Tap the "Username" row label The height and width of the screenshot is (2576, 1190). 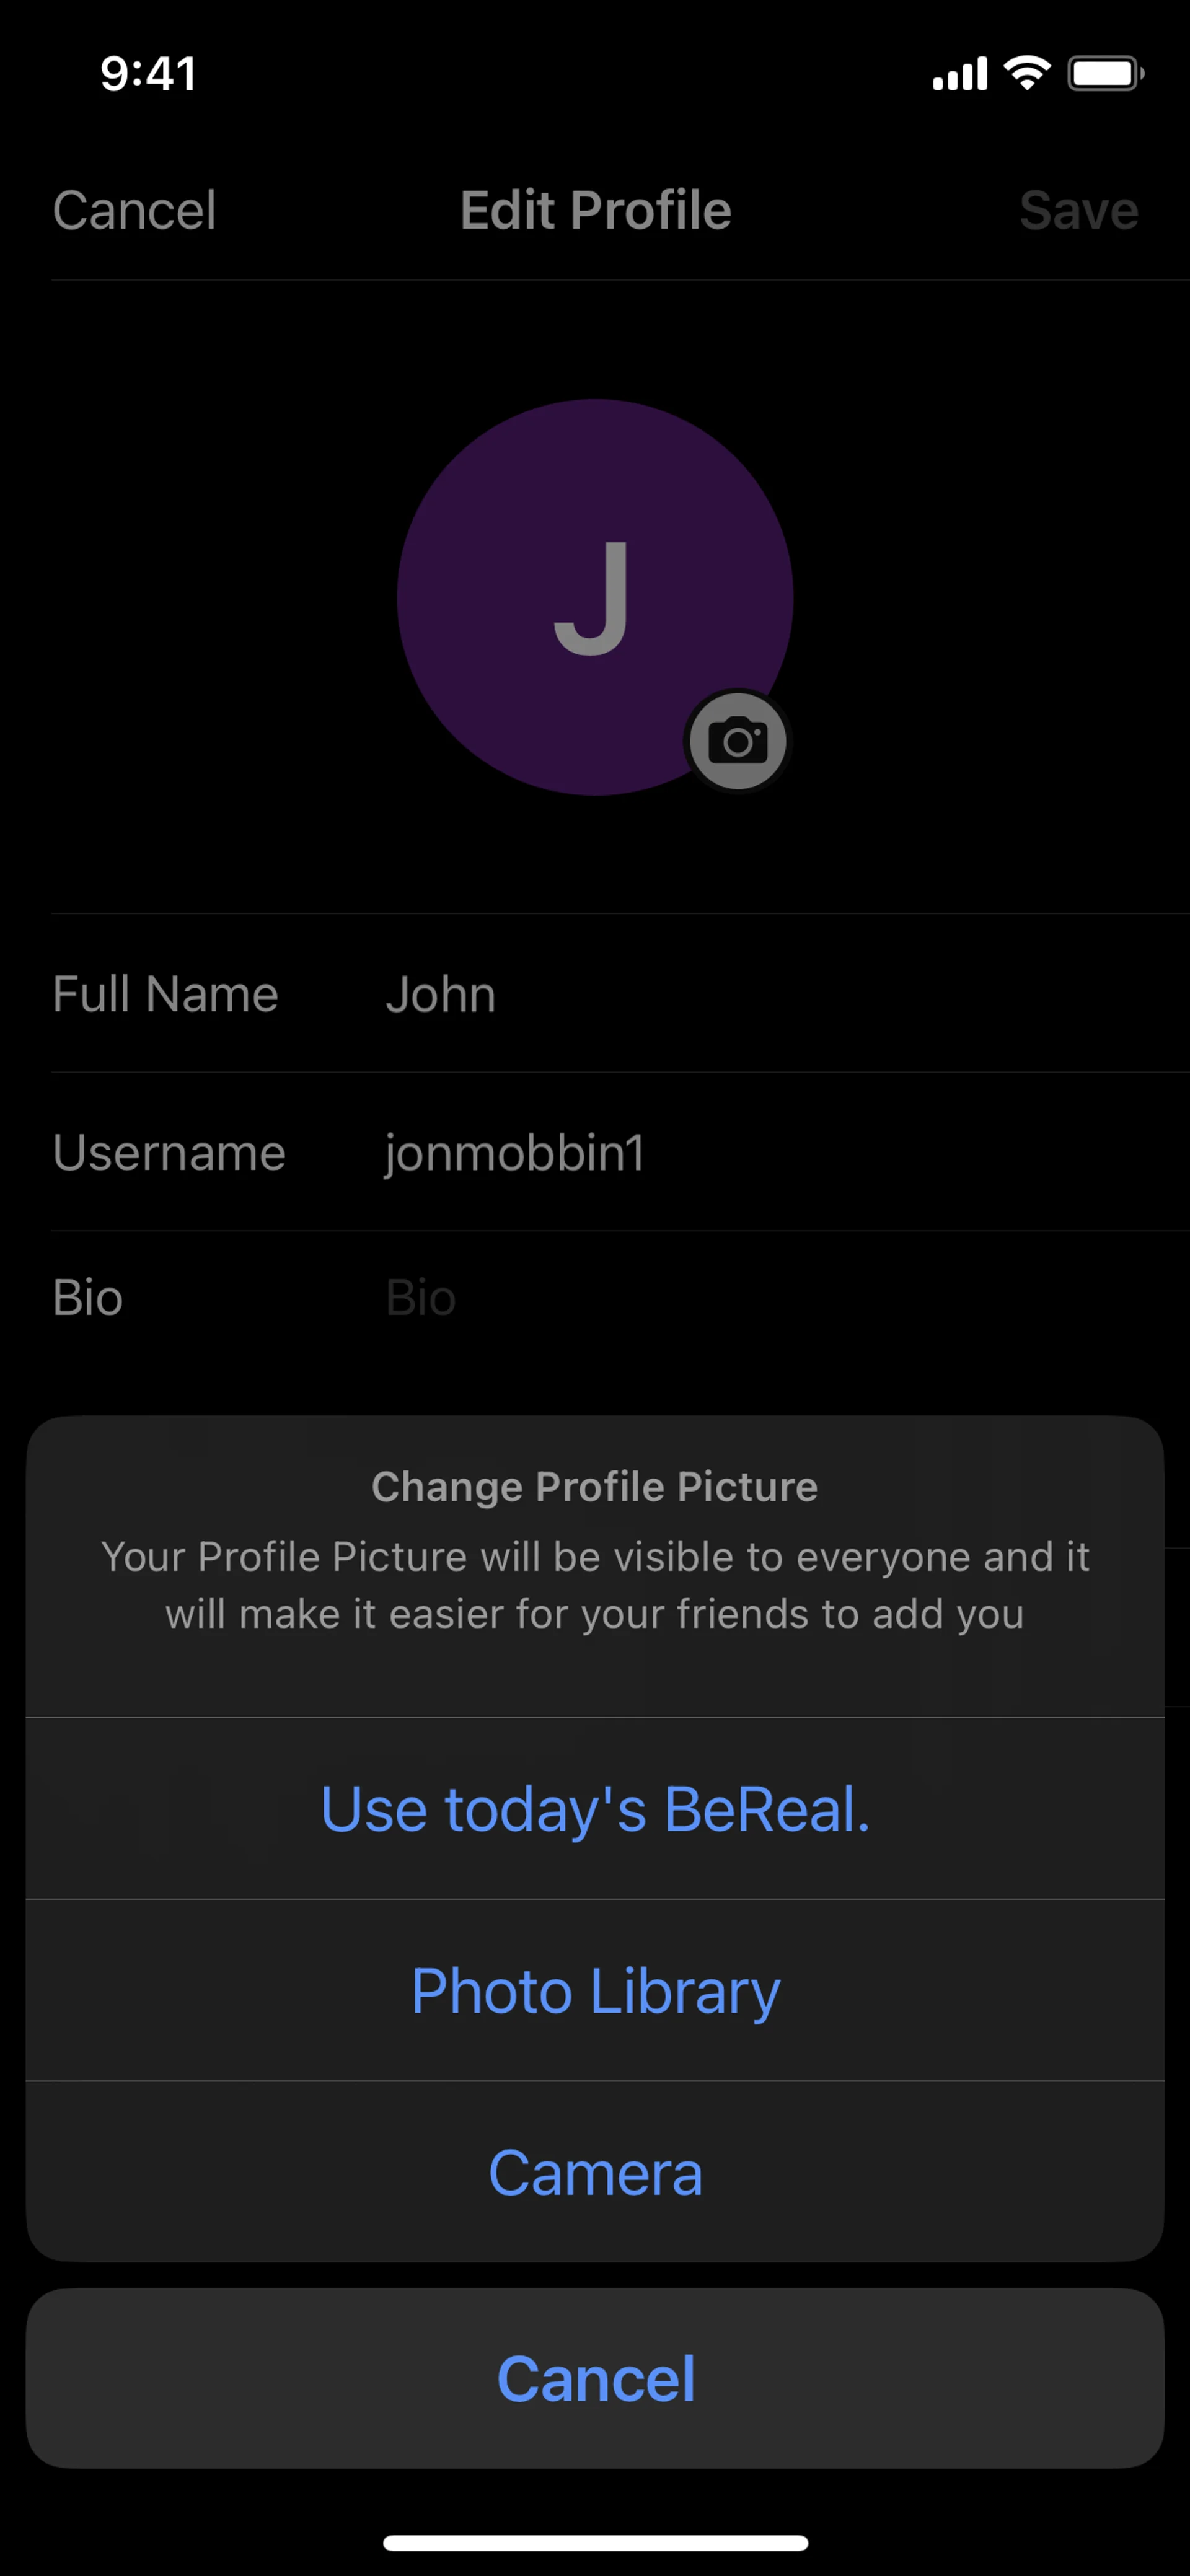169,1153
